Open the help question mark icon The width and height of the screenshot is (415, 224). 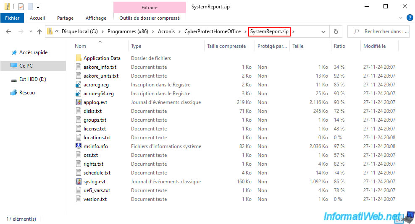coord(410,18)
